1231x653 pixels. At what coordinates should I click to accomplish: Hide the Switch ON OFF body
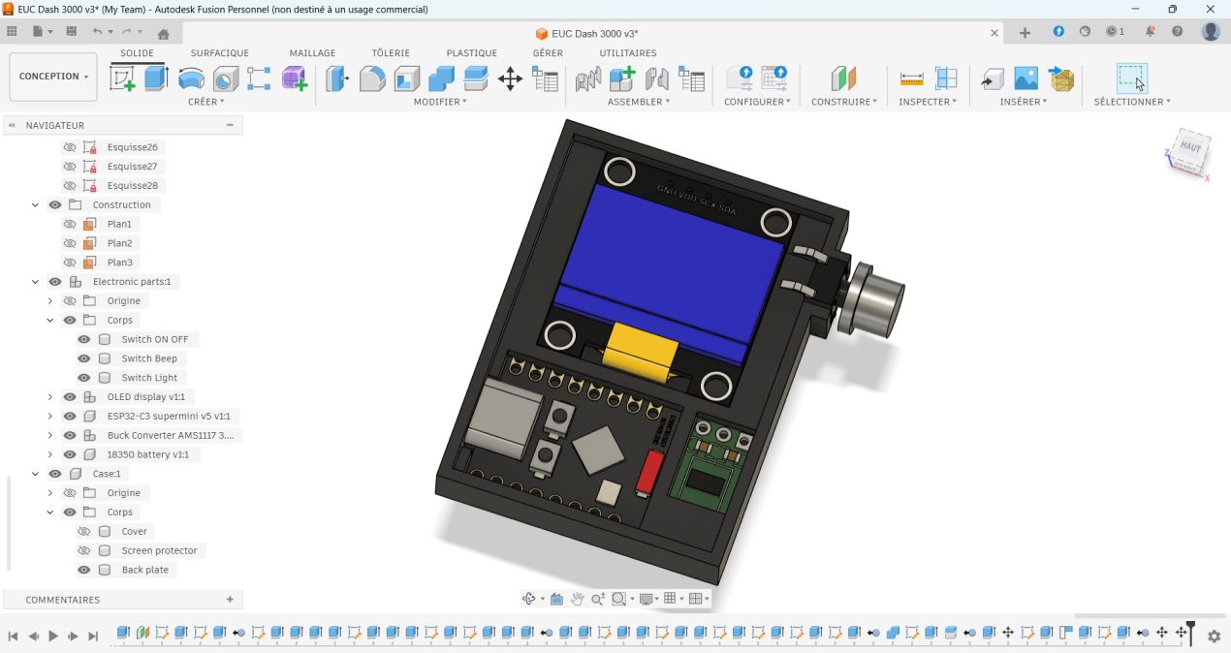pos(84,339)
